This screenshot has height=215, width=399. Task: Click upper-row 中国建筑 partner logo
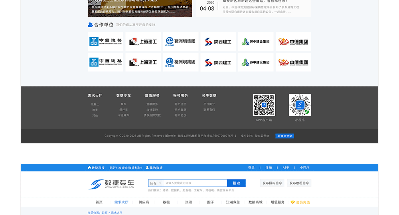[x=106, y=41]
